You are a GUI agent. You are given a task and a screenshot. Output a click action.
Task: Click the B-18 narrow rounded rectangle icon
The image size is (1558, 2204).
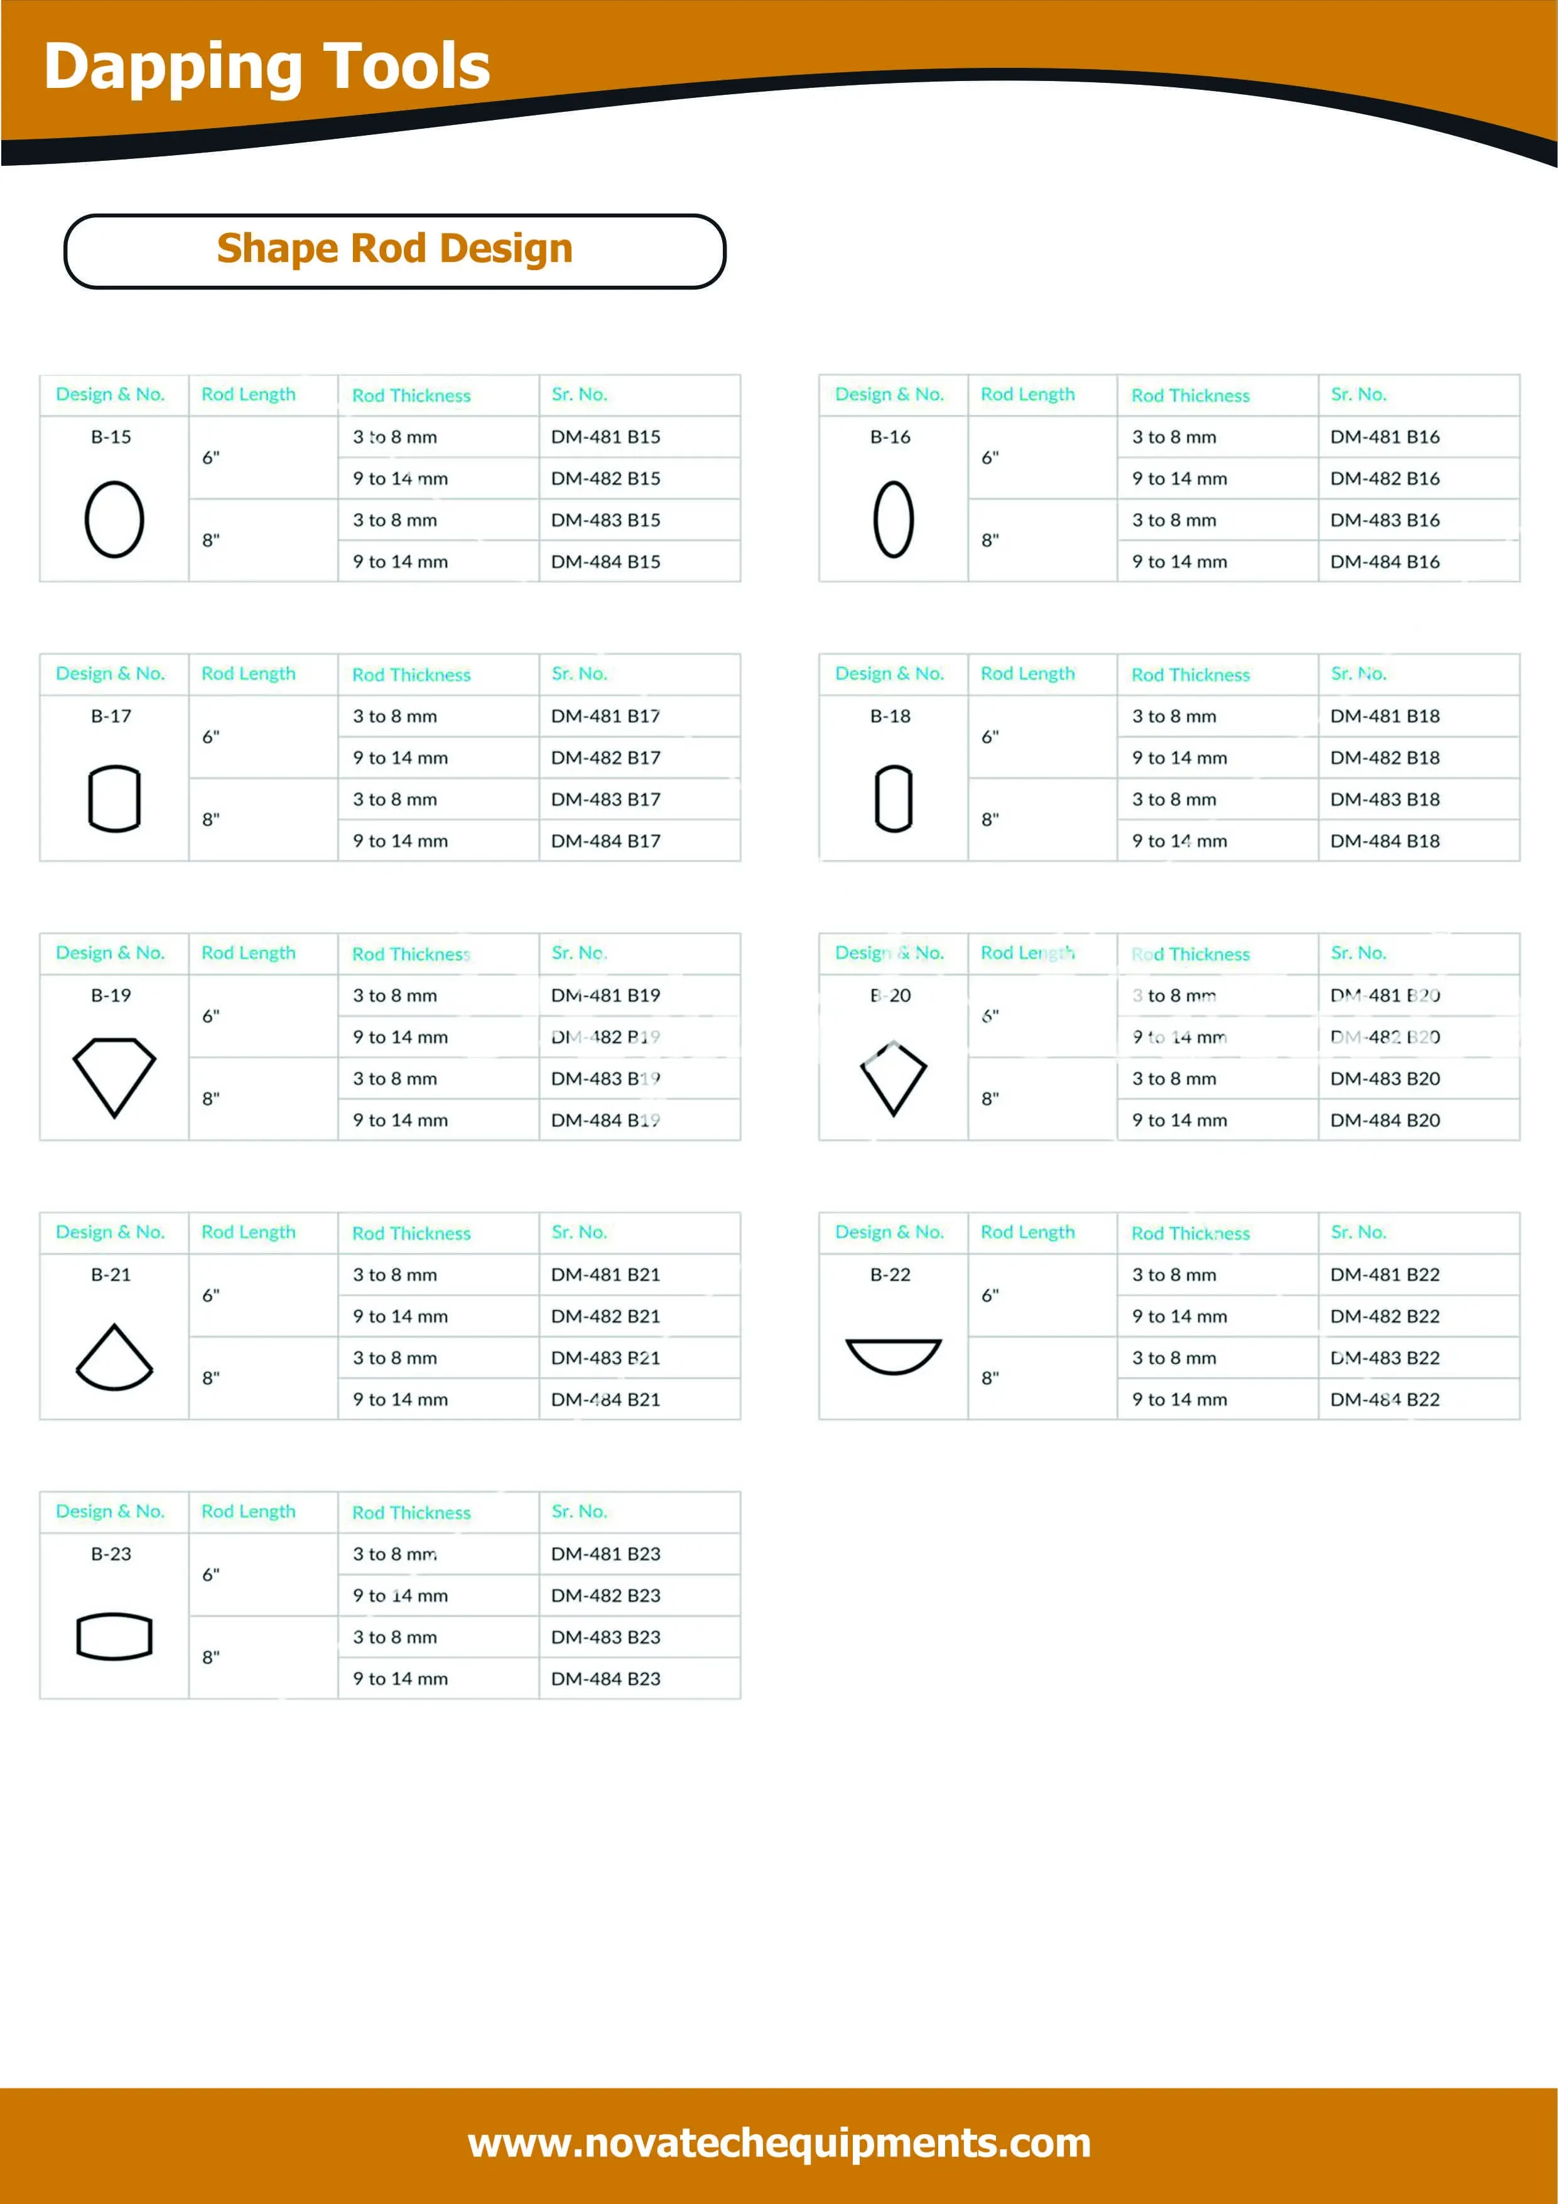(893, 799)
